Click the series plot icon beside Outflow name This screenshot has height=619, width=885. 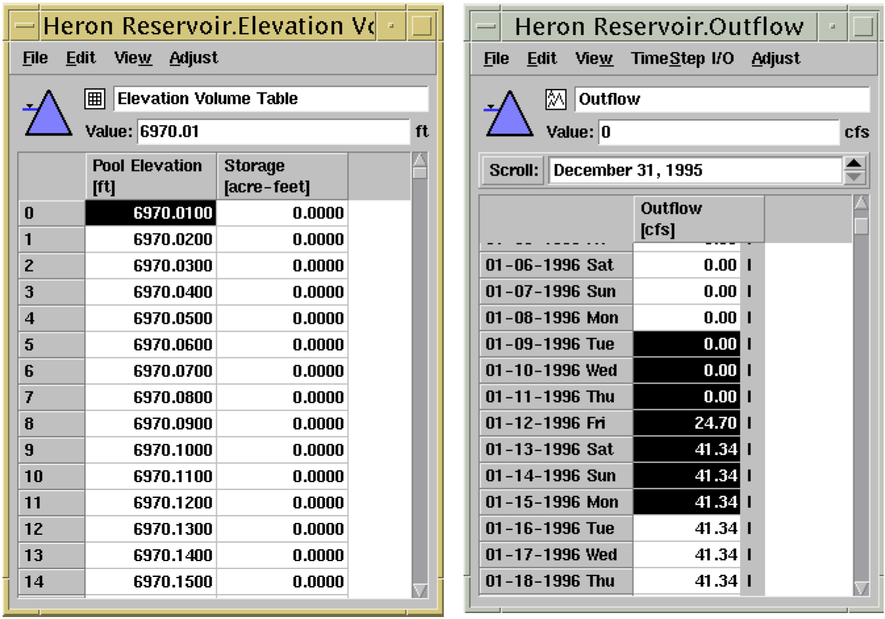pyautogui.click(x=556, y=99)
